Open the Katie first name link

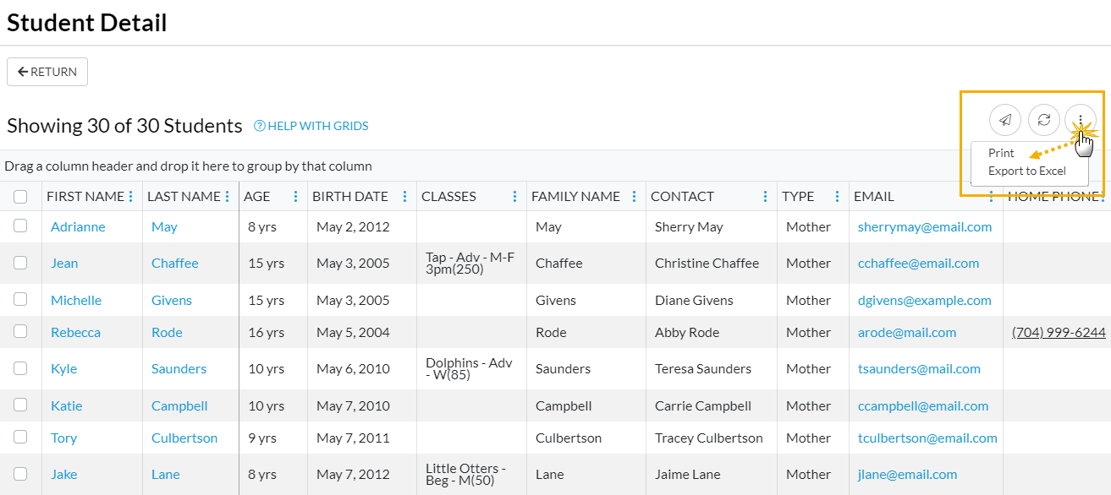pos(67,405)
